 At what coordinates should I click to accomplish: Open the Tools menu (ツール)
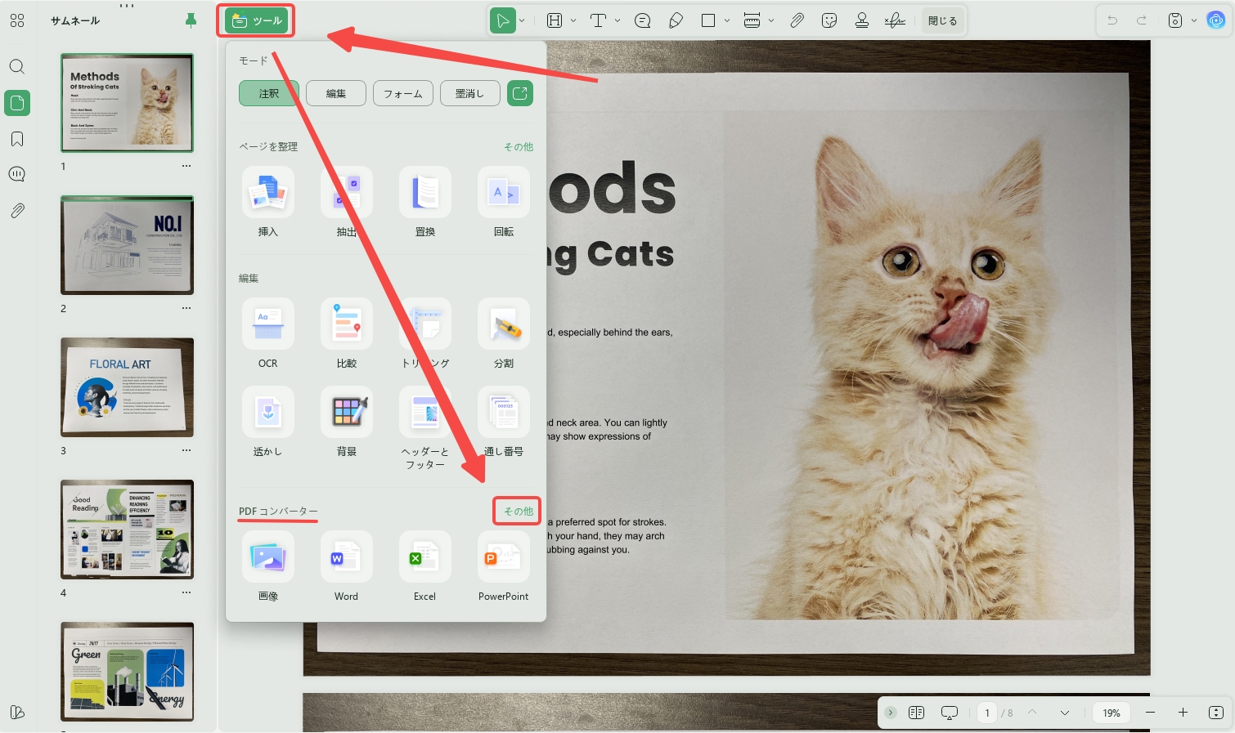click(256, 20)
